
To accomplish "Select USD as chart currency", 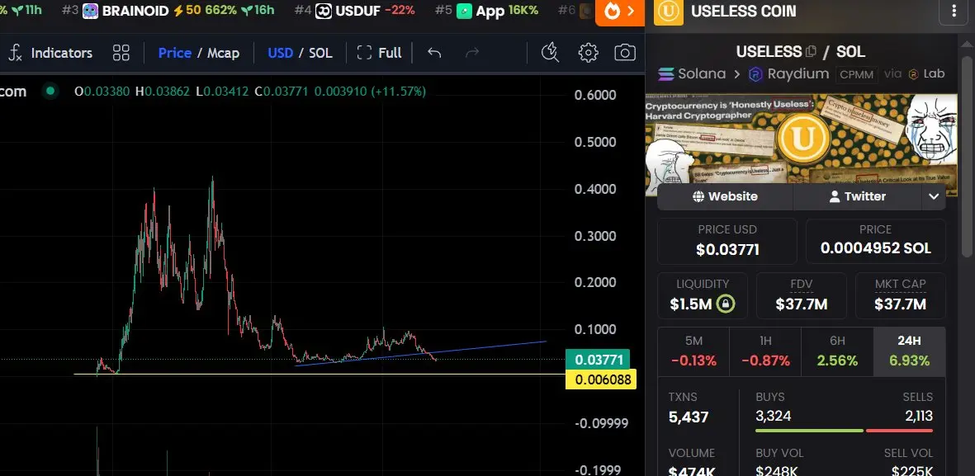I will coord(281,53).
